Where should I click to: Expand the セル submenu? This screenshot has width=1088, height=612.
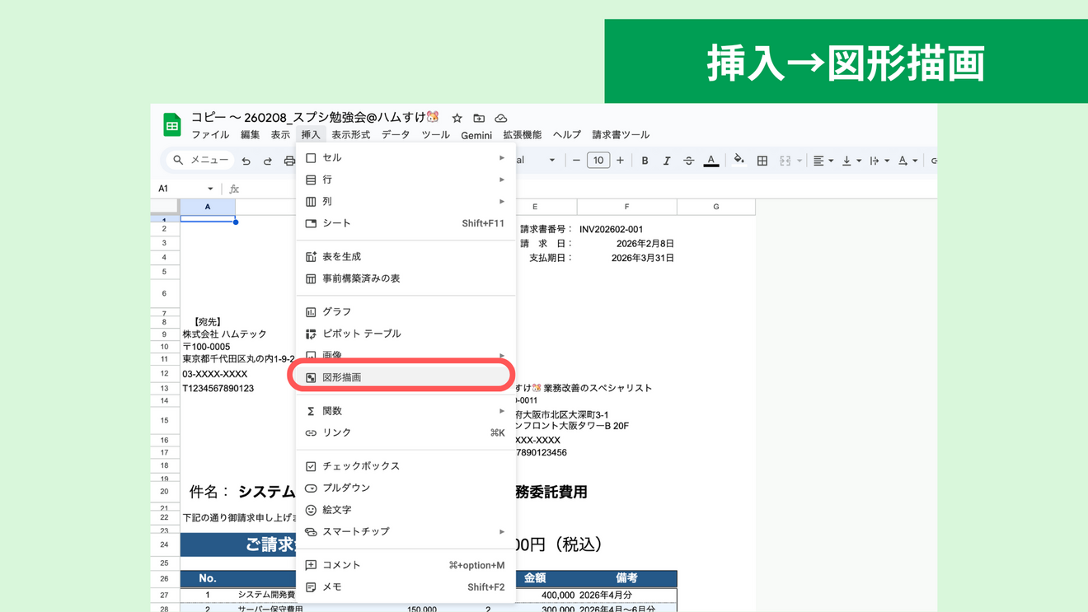tap(406, 157)
